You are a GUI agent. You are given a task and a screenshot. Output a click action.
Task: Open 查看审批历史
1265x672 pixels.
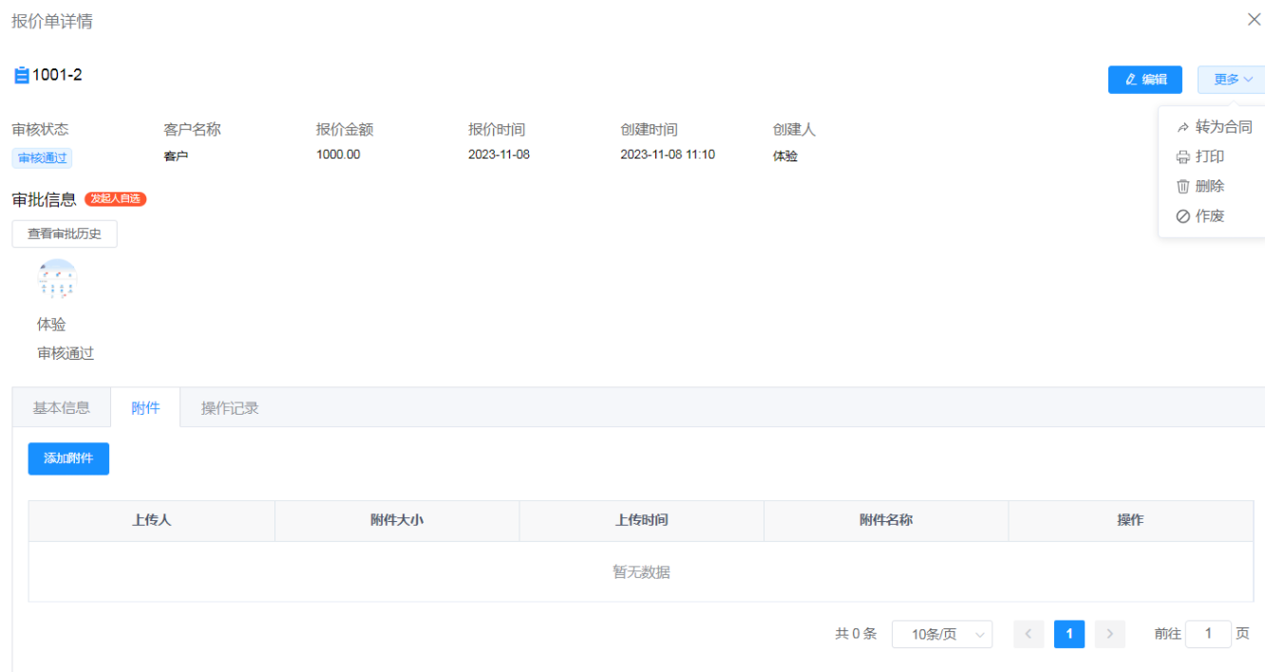click(x=64, y=233)
